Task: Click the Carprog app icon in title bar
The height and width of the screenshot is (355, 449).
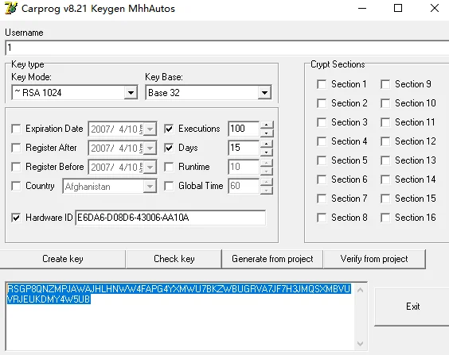Action: (11, 8)
